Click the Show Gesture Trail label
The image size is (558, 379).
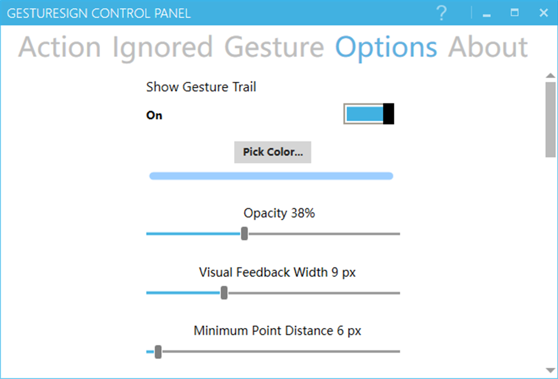coord(201,87)
